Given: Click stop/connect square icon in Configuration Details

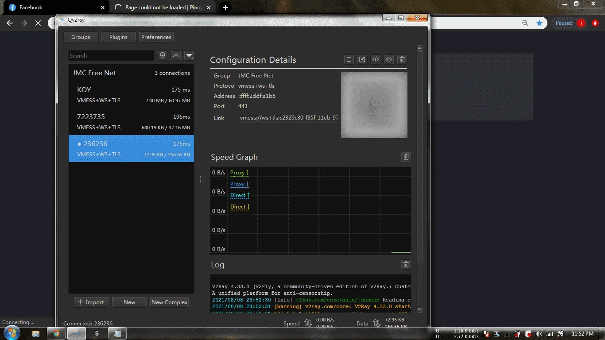Looking at the screenshot, I should (x=349, y=59).
